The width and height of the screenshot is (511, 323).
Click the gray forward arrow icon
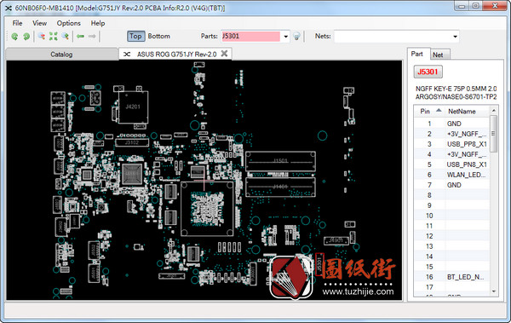(x=92, y=36)
